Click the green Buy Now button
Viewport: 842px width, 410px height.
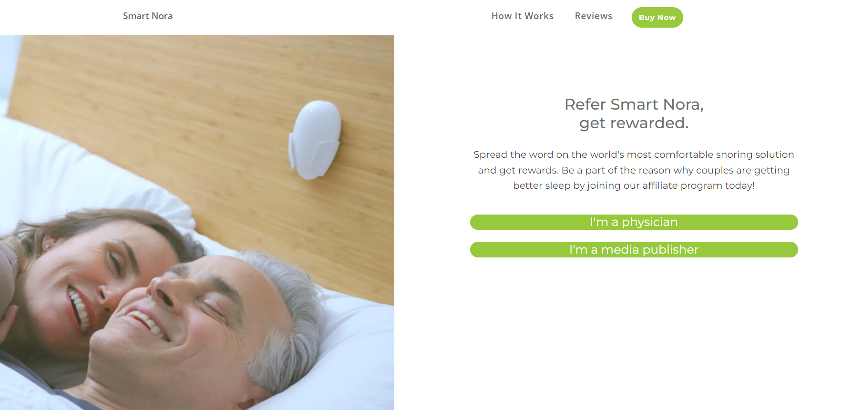(x=657, y=18)
